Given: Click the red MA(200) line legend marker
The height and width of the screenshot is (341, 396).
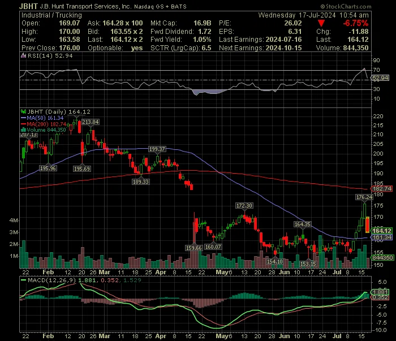Looking at the screenshot, I should pos(24,124).
